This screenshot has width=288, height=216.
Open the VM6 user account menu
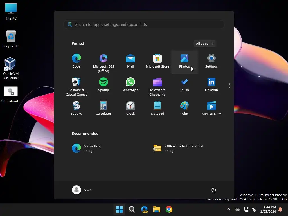click(82, 190)
